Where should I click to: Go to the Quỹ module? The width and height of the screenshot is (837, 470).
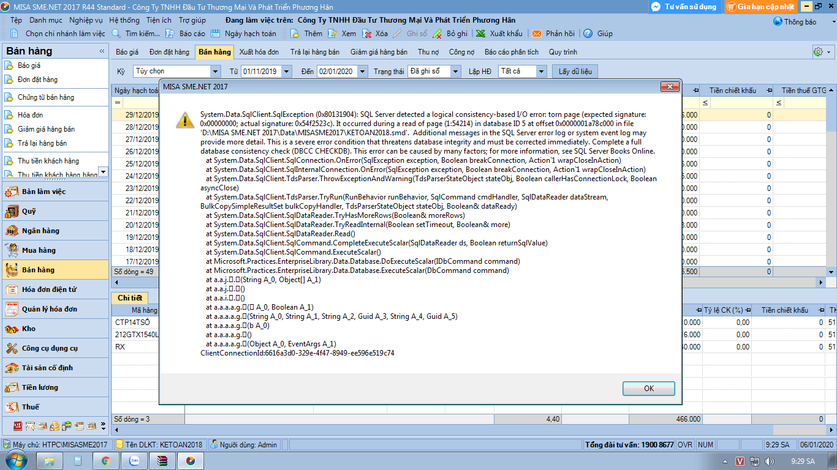click(56, 211)
